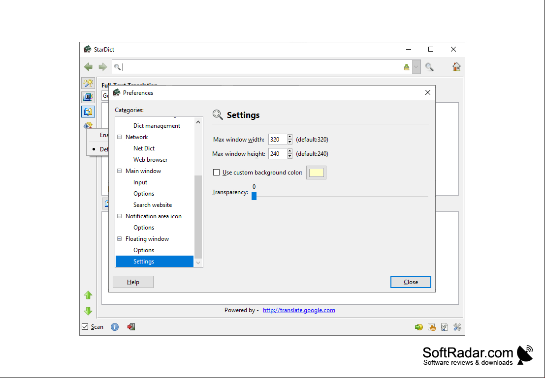This screenshot has height=378, width=545.
Task: Click the Max window height input field
Action: click(x=277, y=154)
